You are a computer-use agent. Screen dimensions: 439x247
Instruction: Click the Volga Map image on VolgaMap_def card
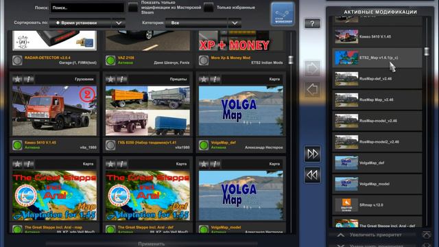[241, 111]
